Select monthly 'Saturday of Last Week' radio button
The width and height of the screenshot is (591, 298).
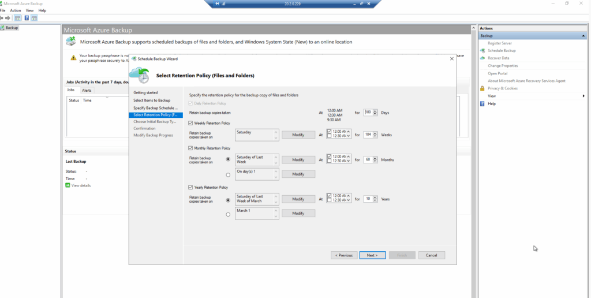(228, 159)
